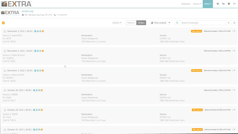Open the document icon on the November 3 order
The image size is (238, 134).
point(35,31)
